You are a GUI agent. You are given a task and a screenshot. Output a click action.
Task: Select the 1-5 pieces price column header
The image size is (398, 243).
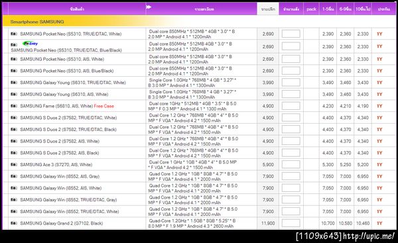[x=328, y=9]
